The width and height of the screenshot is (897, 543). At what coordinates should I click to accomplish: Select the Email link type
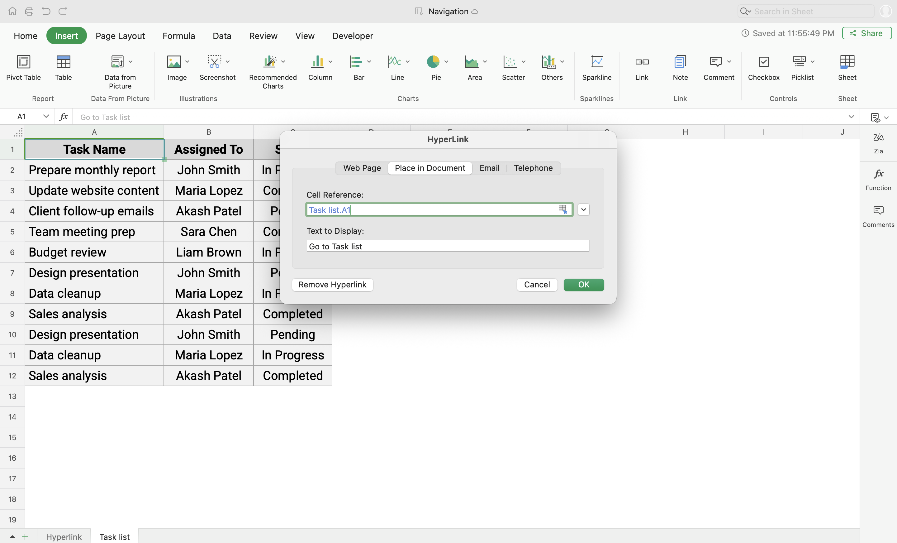(x=489, y=168)
